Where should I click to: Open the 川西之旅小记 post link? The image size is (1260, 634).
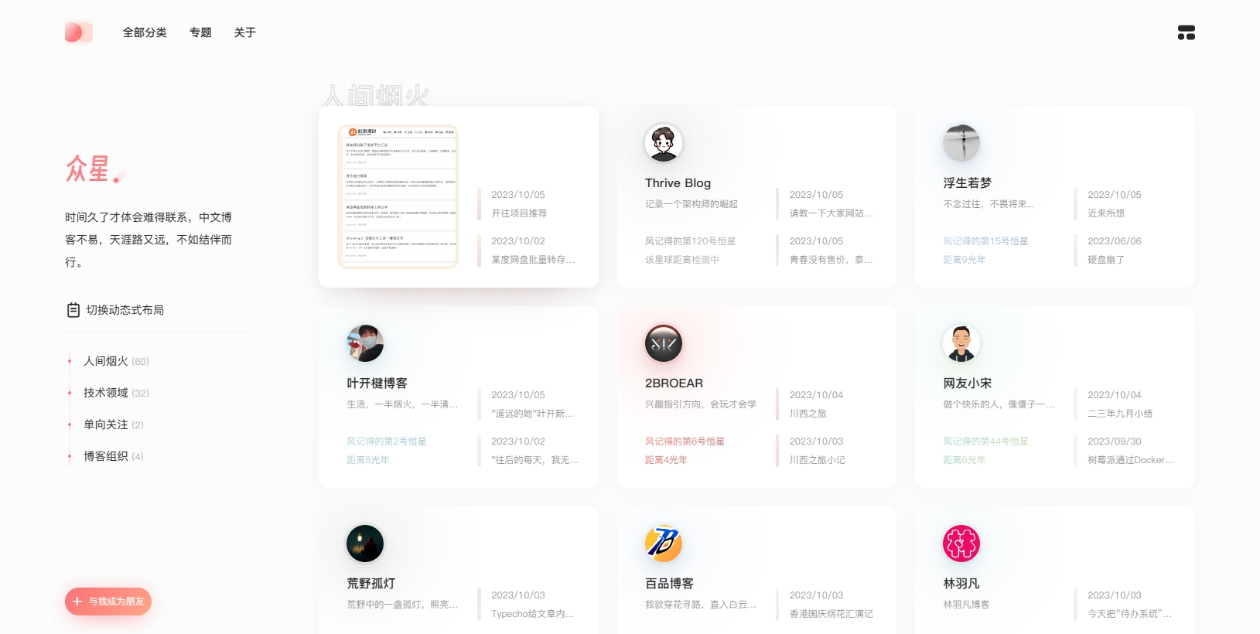tap(817, 460)
